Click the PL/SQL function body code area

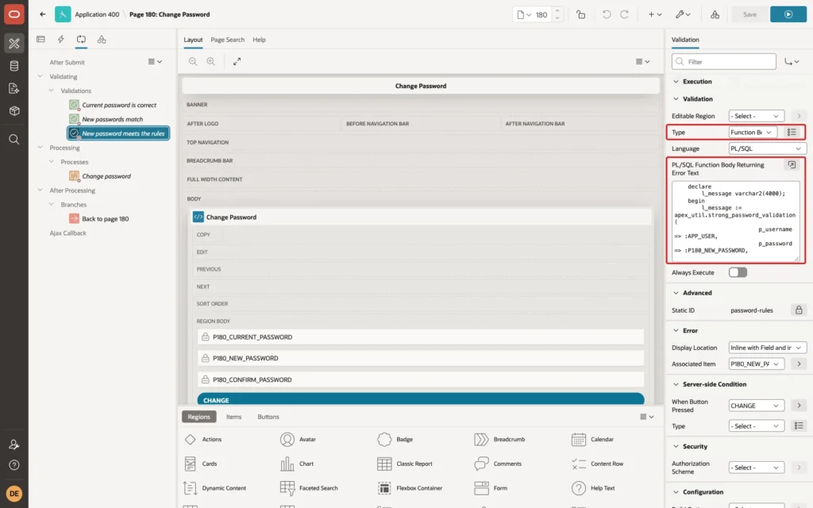click(x=736, y=221)
